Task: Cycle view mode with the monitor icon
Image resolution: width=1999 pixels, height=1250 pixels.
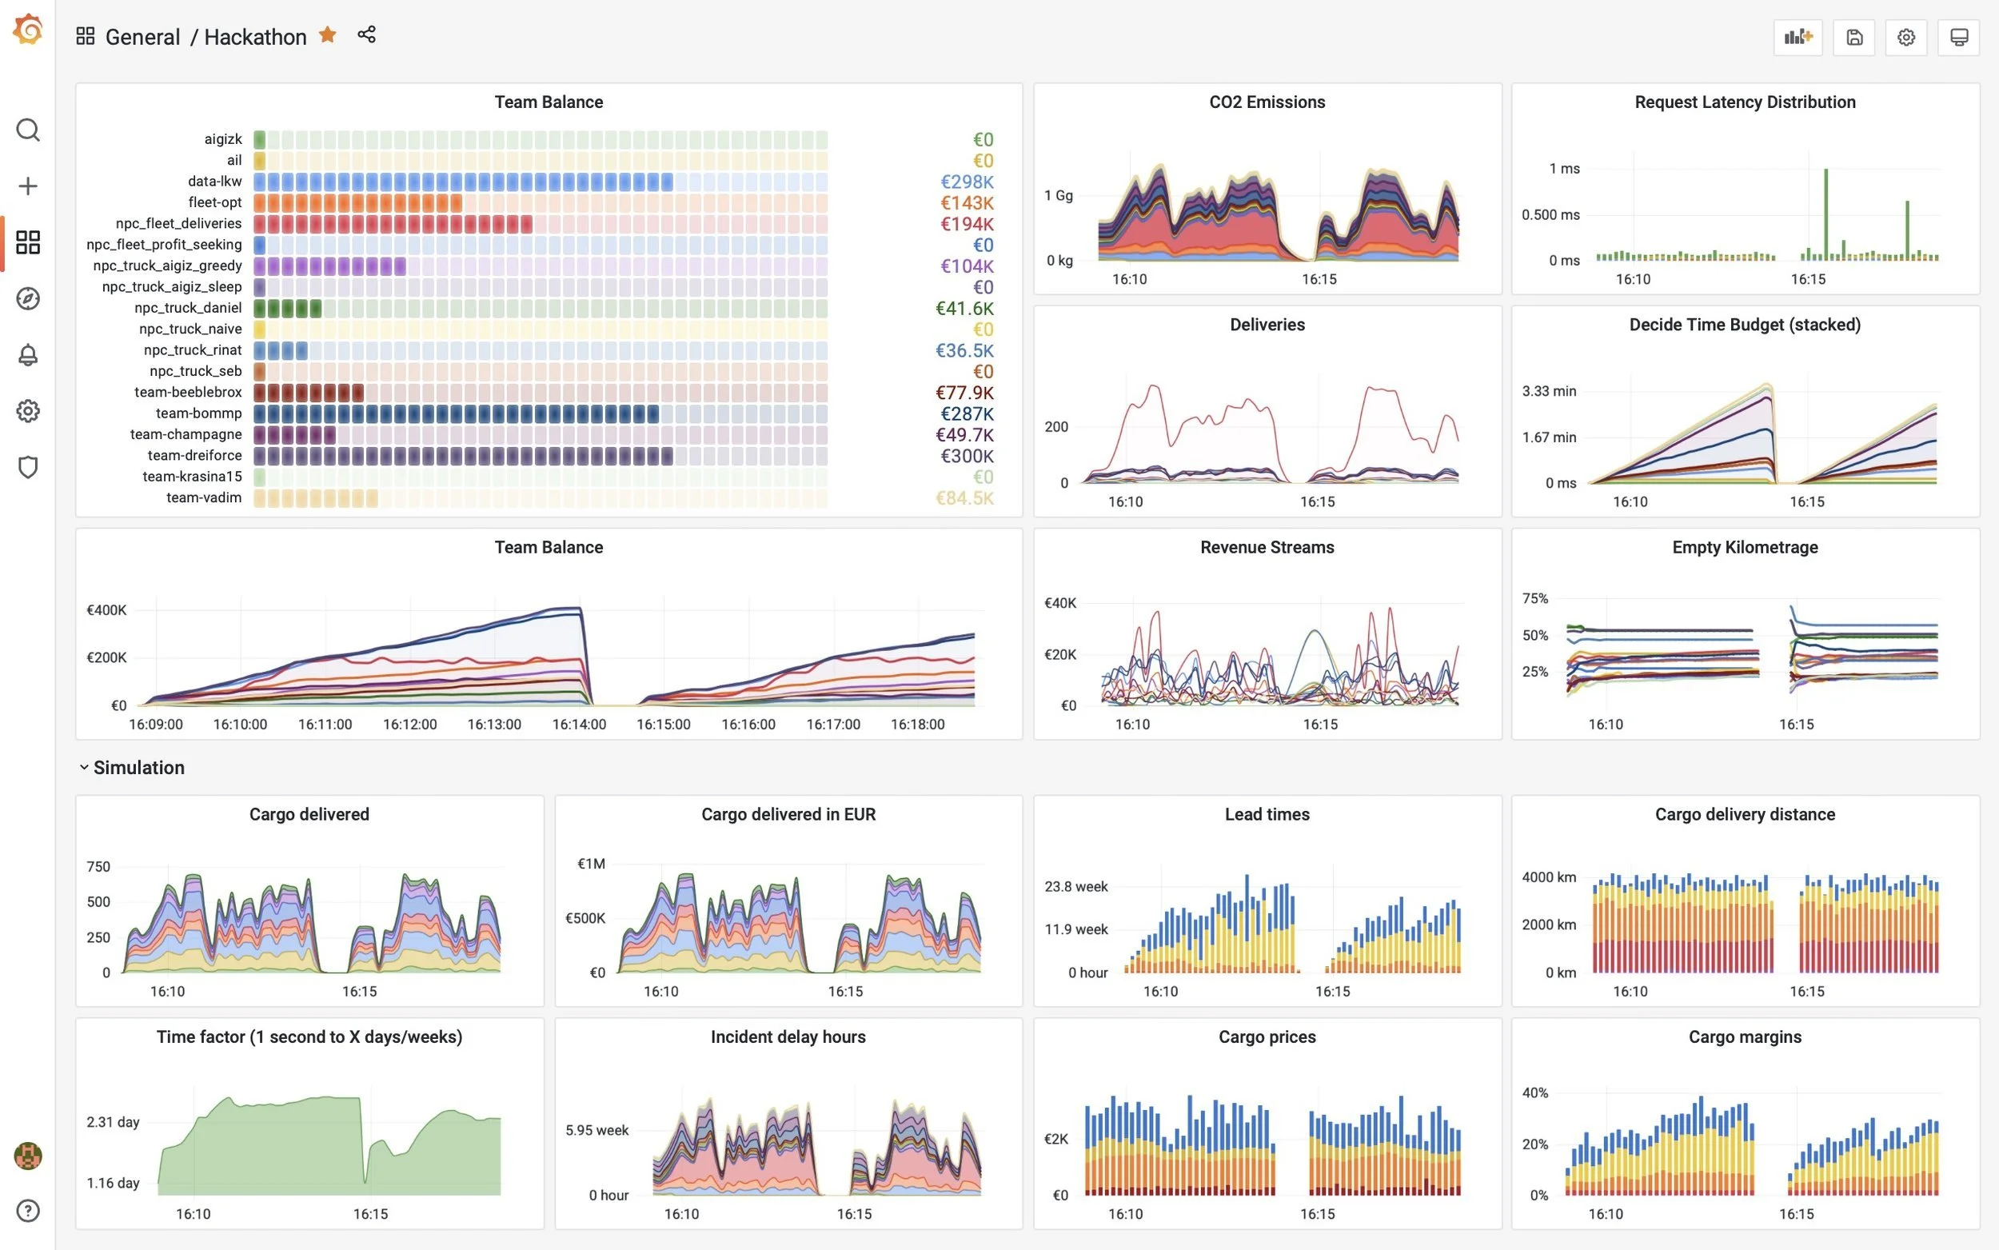Action: [x=1957, y=38]
